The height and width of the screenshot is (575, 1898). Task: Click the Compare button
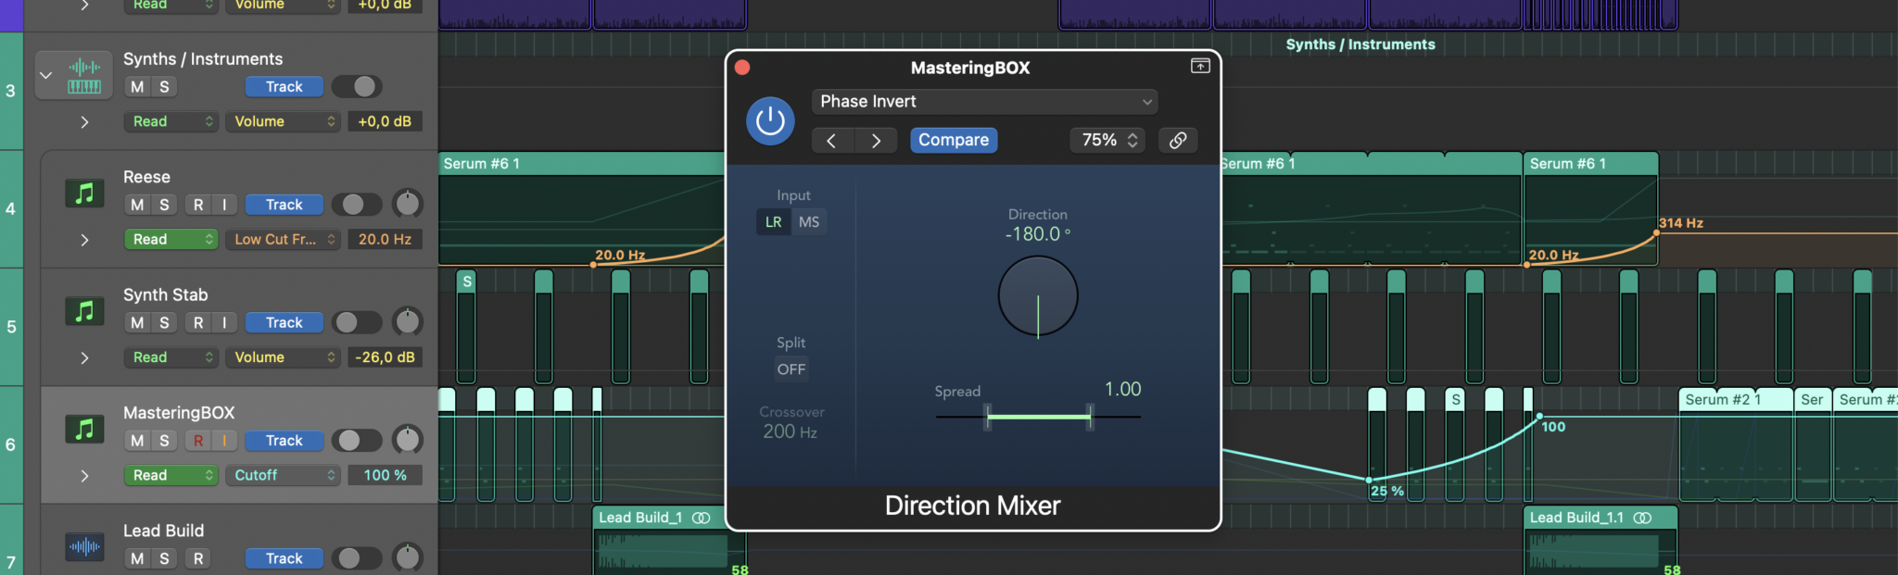click(x=954, y=140)
